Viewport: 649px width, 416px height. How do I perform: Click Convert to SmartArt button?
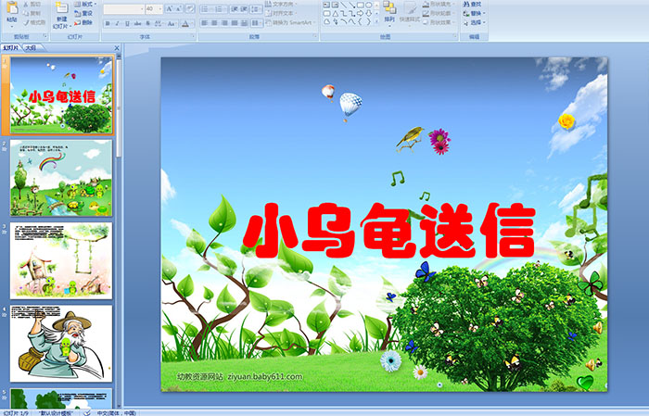point(289,23)
